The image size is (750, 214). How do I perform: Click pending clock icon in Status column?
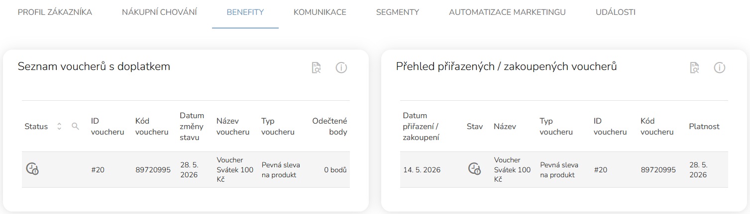pos(32,169)
